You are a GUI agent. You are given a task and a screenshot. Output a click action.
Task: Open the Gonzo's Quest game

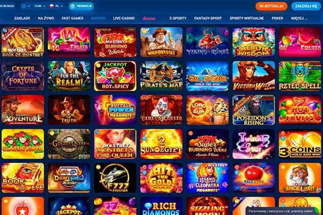(69, 144)
